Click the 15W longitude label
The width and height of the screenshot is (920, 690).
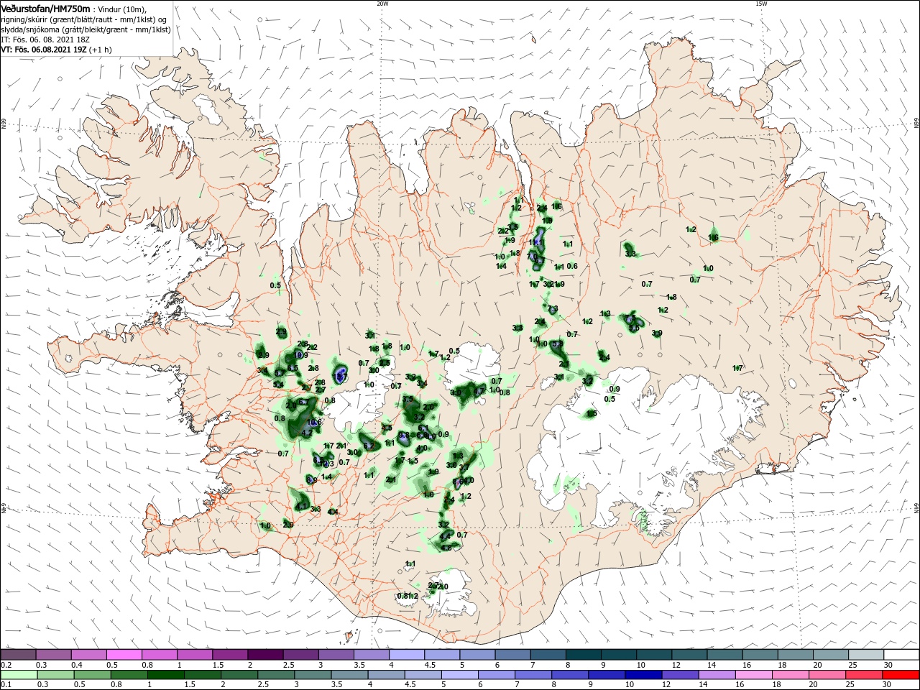[x=762, y=4]
